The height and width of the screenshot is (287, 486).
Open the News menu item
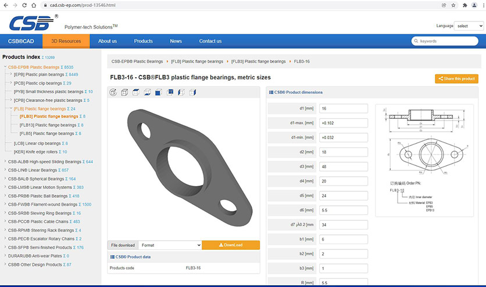point(176,41)
